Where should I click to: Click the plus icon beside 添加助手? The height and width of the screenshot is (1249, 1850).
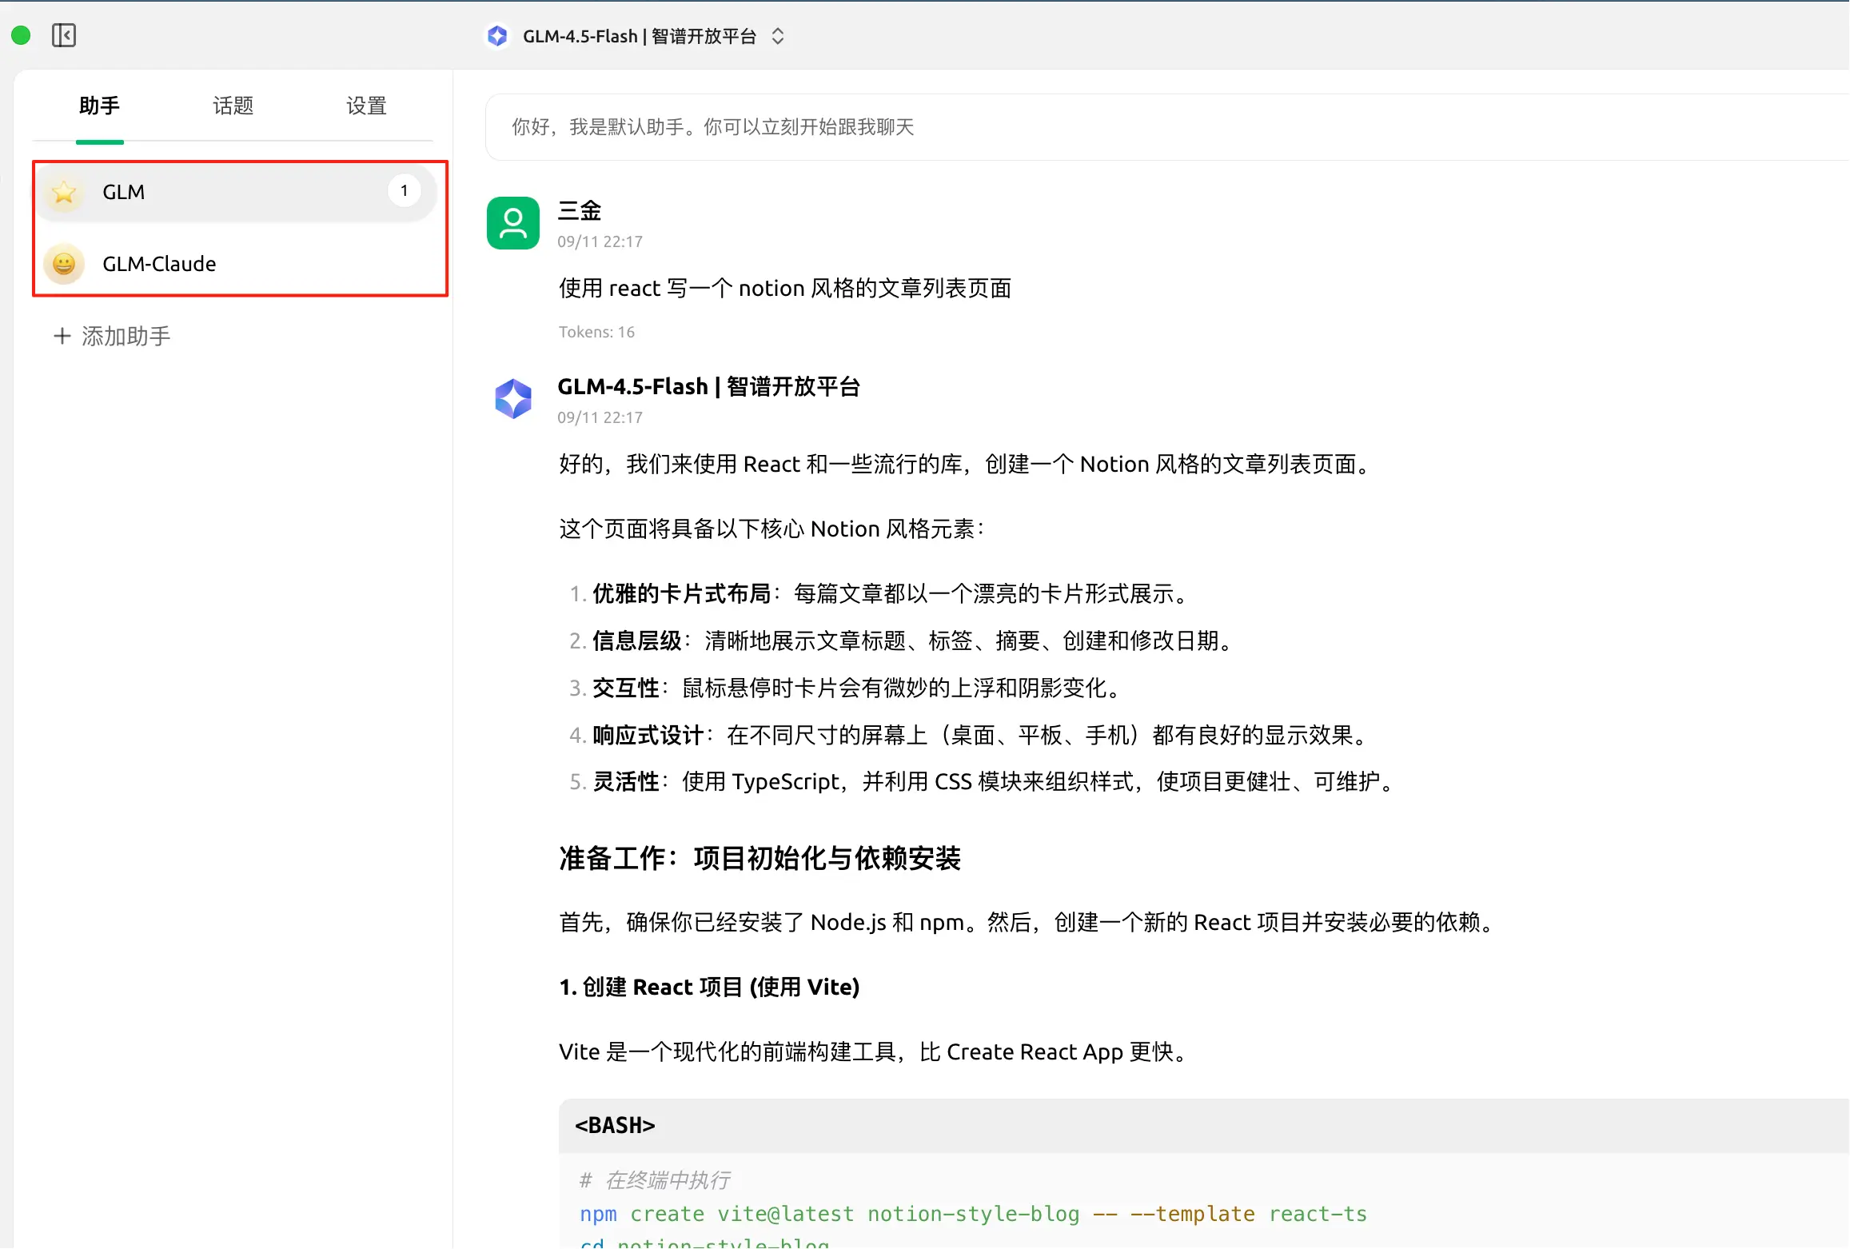[62, 336]
